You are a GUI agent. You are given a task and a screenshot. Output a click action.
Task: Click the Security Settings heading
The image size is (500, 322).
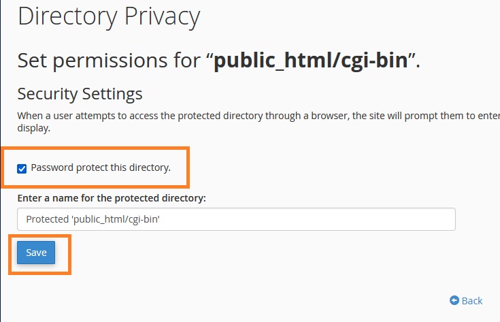[x=80, y=94]
